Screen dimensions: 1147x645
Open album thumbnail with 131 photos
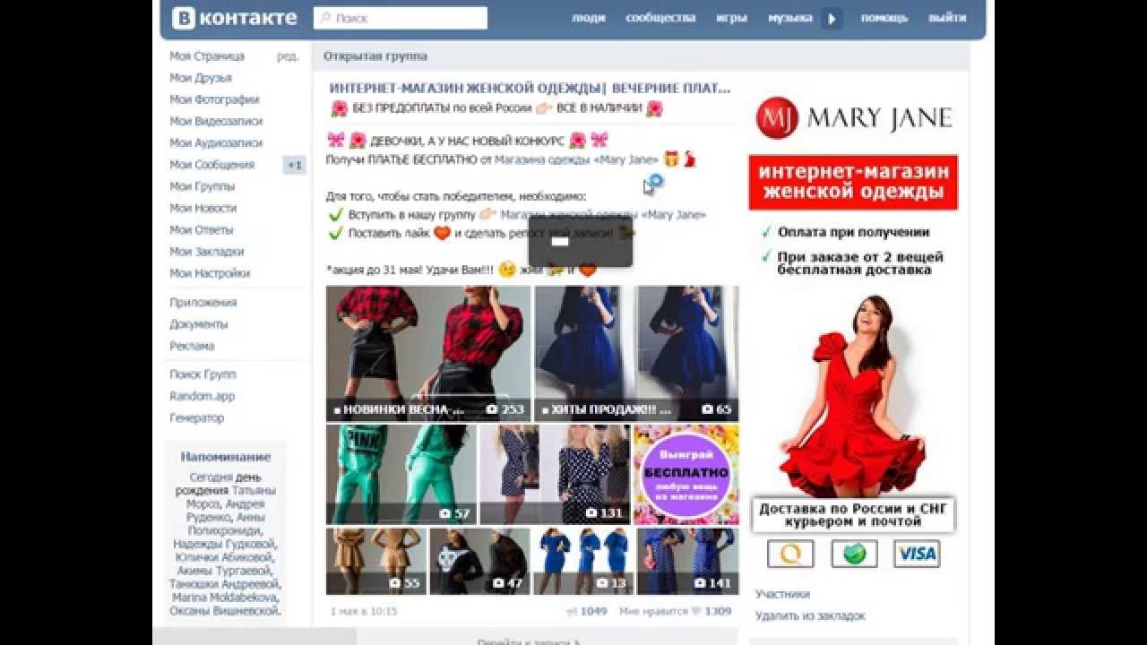click(x=555, y=475)
